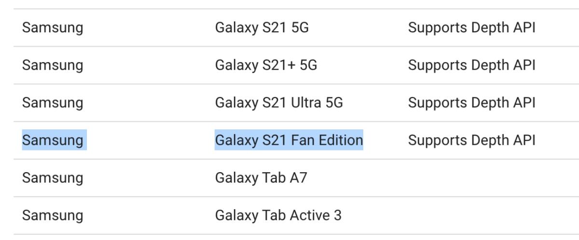Click Samsung in the Galaxy S21 5G row
Screen dimensions: 579x240
(53, 28)
